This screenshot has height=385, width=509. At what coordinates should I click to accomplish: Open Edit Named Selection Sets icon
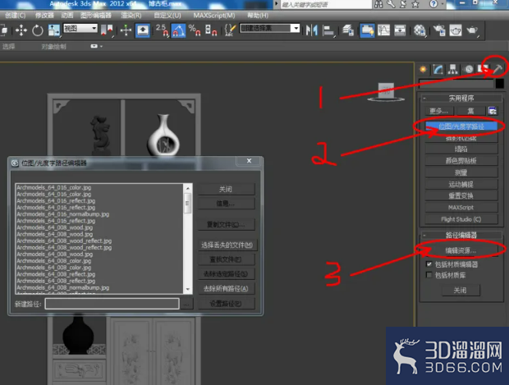click(x=230, y=30)
